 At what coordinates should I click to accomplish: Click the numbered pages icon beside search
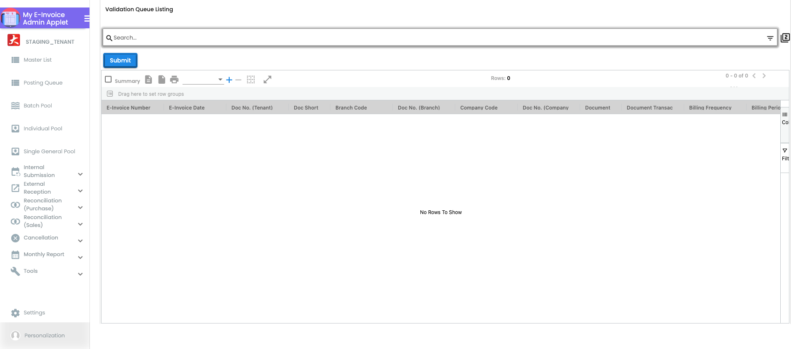pyautogui.click(x=785, y=38)
